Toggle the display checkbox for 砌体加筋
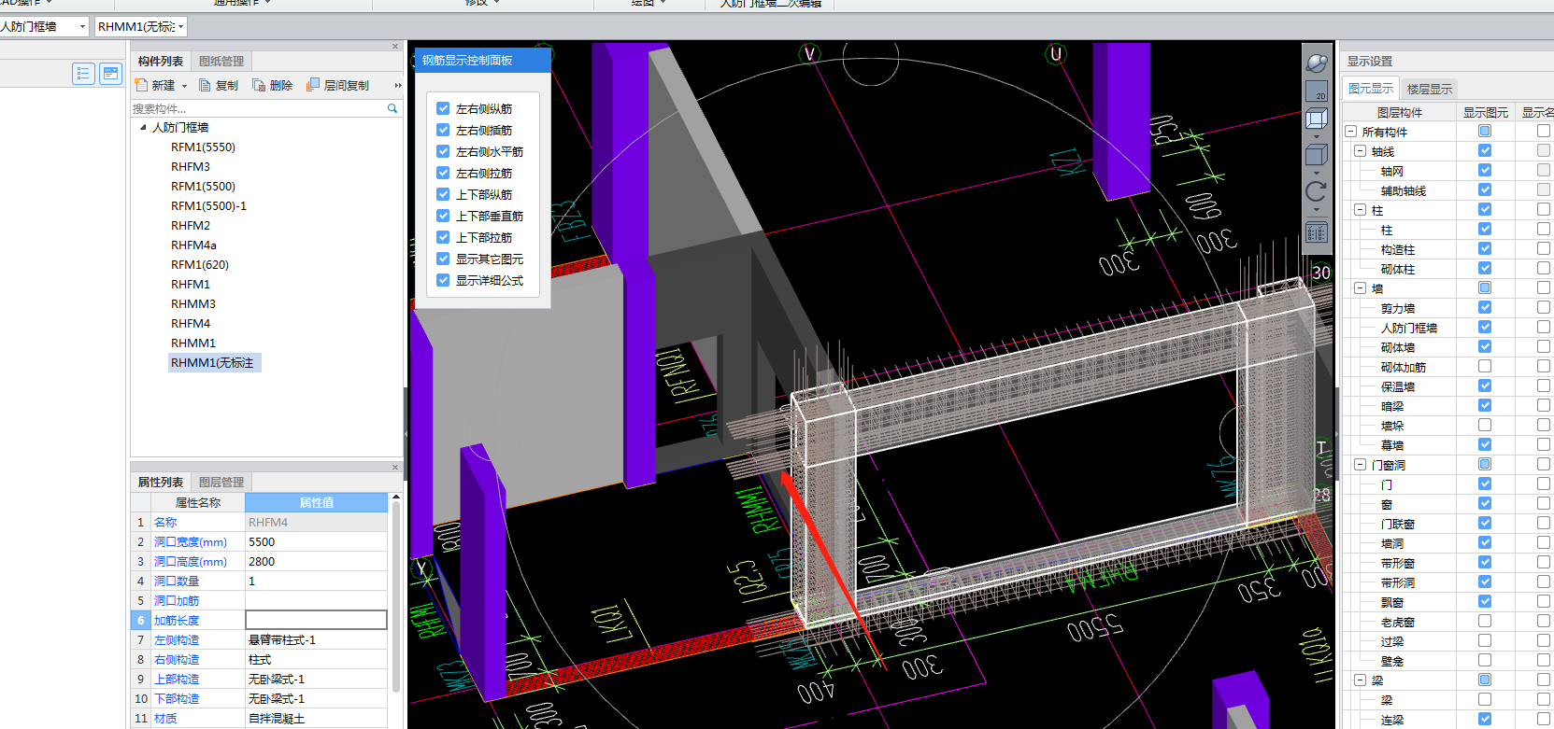The width and height of the screenshot is (1554, 729). 1485,366
